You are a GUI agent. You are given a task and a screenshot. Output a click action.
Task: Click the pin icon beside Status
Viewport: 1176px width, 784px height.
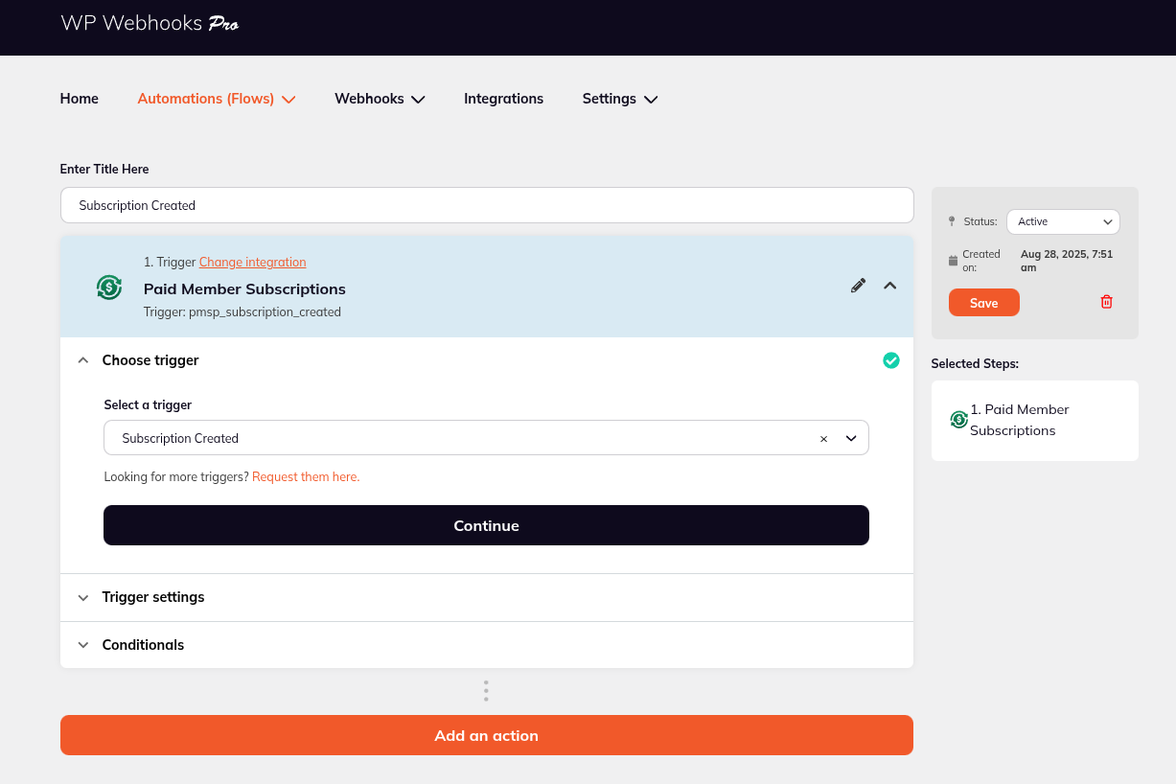point(952,221)
